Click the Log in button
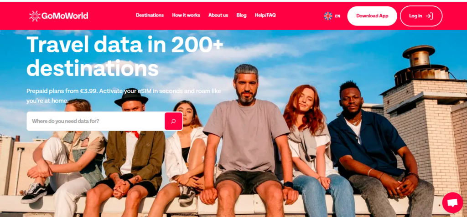The image size is (467, 217). pos(421,16)
